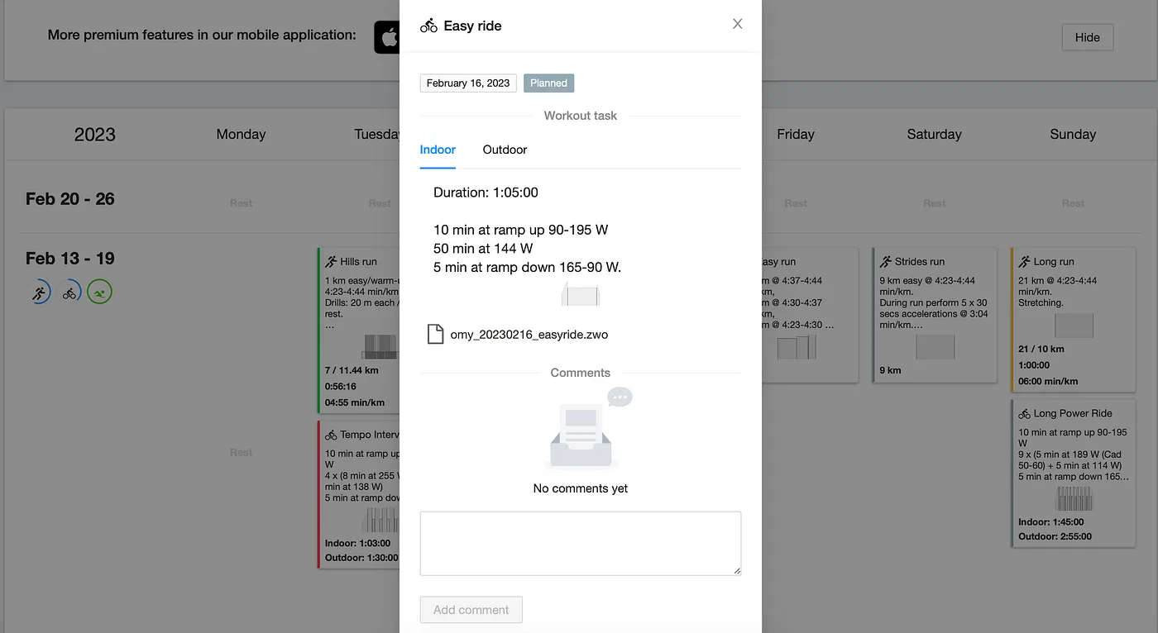The image size is (1158, 633).
Task: Click the Planned status badge
Action: click(x=548, y=83)
